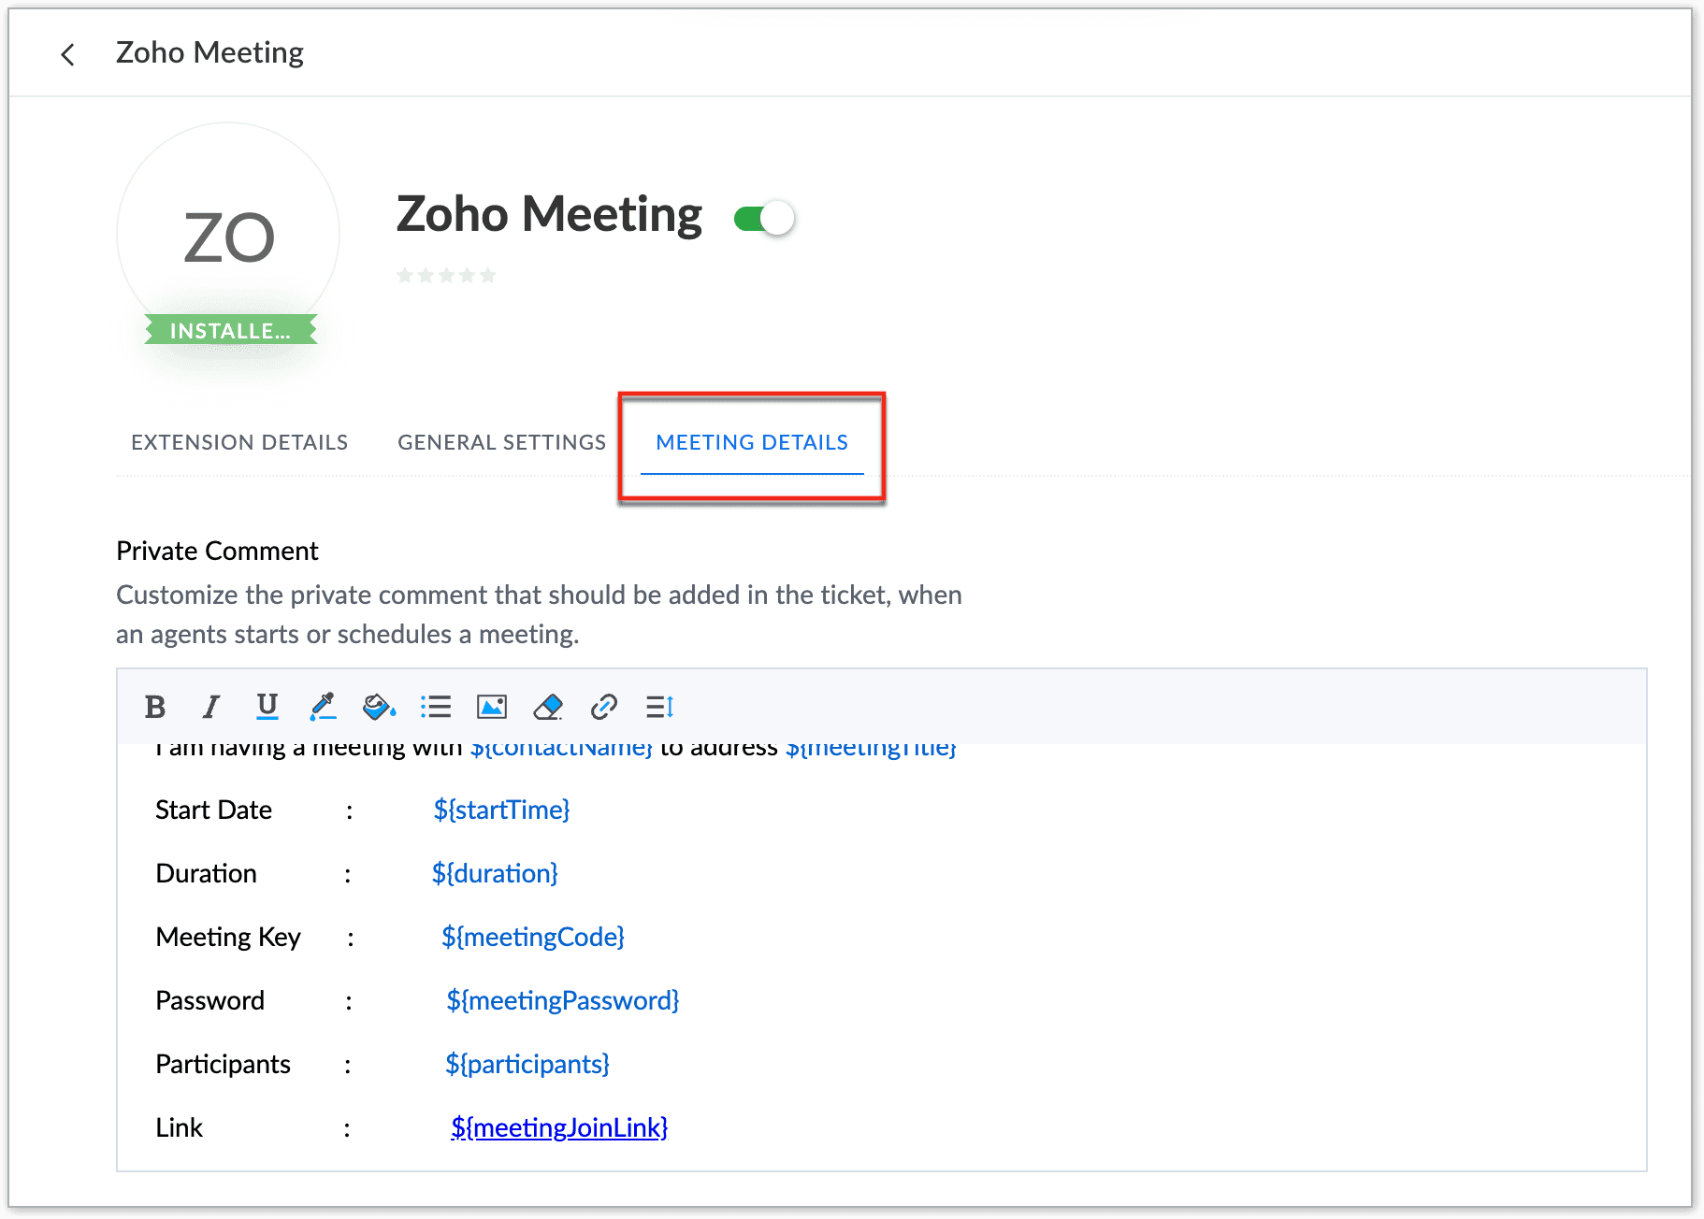This screenshot has width=1704, height=1219.
Task: Open the General Settings tab
Action: (501, 442)
